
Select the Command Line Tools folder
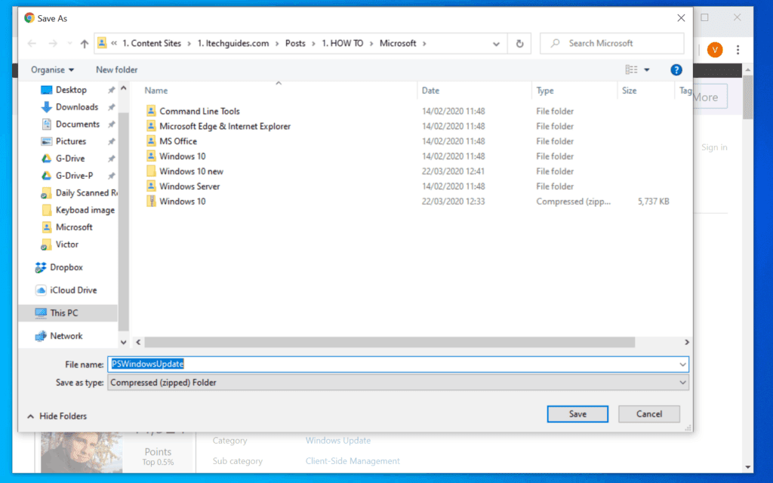(x=199, y=112)
